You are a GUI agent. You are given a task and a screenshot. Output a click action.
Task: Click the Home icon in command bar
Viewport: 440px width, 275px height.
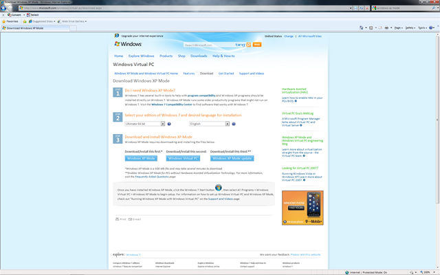pyautogui.click(x=361, y=27)
